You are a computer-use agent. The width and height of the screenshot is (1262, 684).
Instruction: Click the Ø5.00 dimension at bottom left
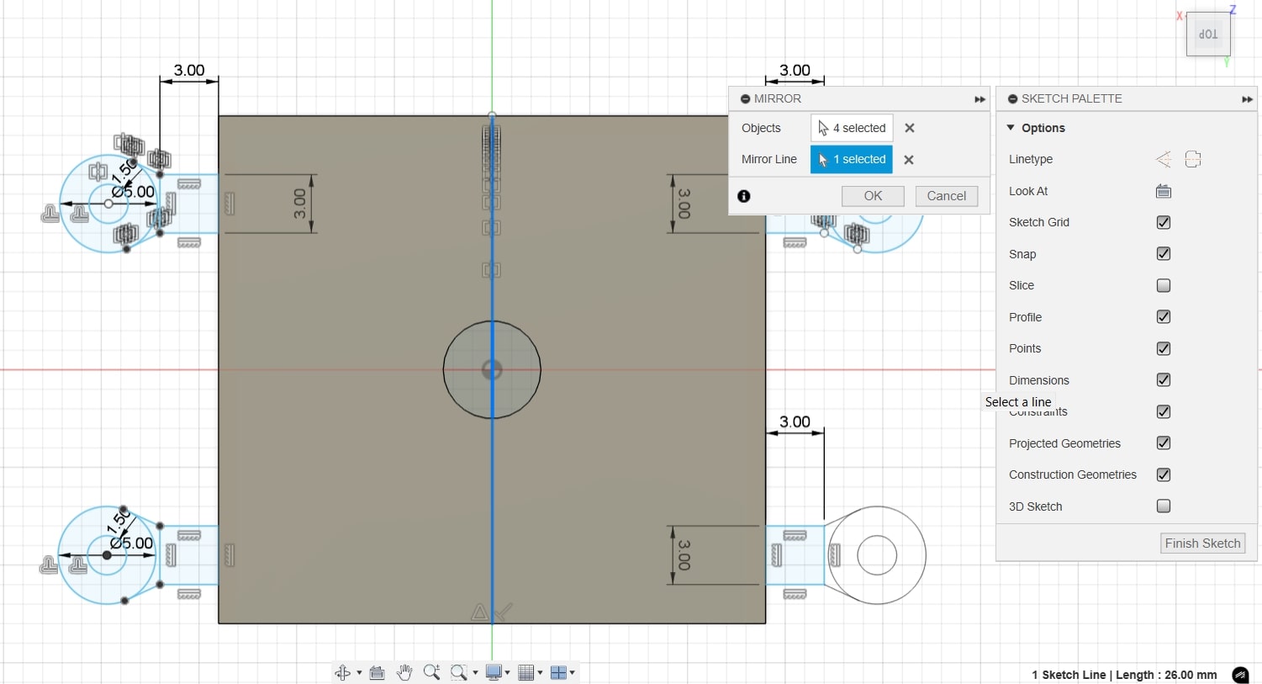coord(132,543)
